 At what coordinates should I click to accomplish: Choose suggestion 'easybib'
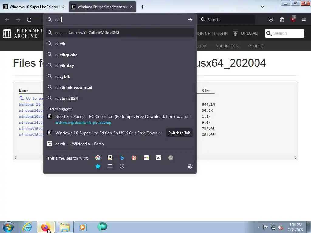coord(120,76)
